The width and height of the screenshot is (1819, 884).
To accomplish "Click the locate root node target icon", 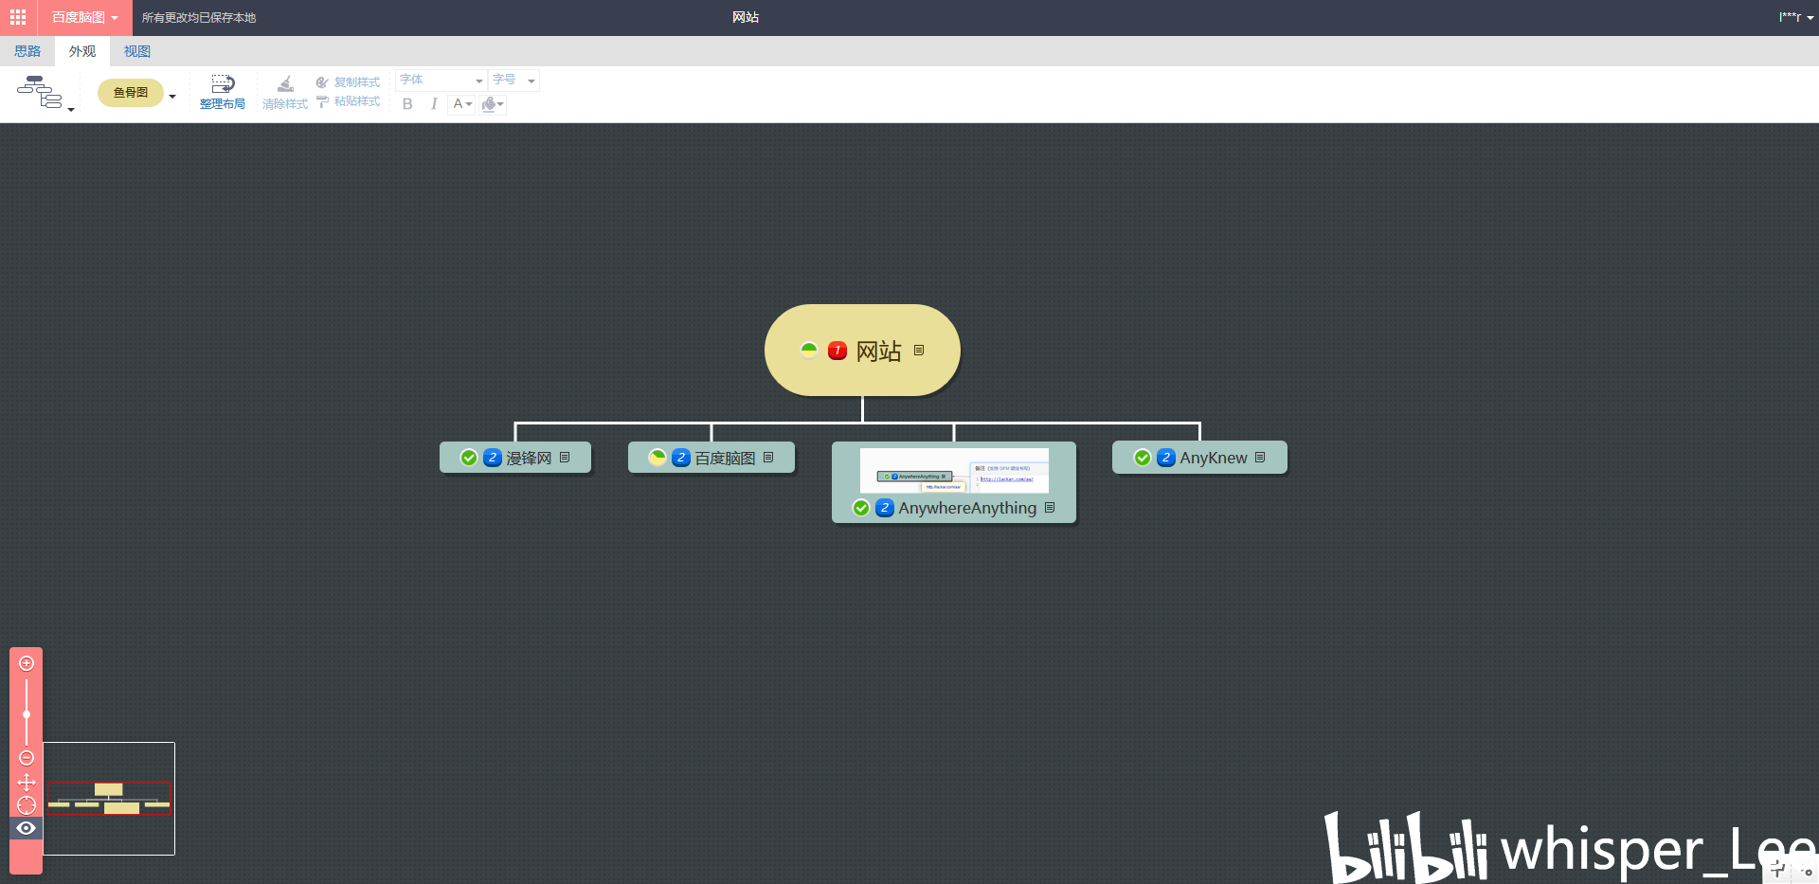I will (x=27, y=805).
